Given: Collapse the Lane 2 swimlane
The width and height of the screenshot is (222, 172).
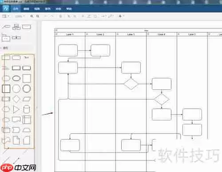Looking at the screenshot, I should click(x=87, y=34).
